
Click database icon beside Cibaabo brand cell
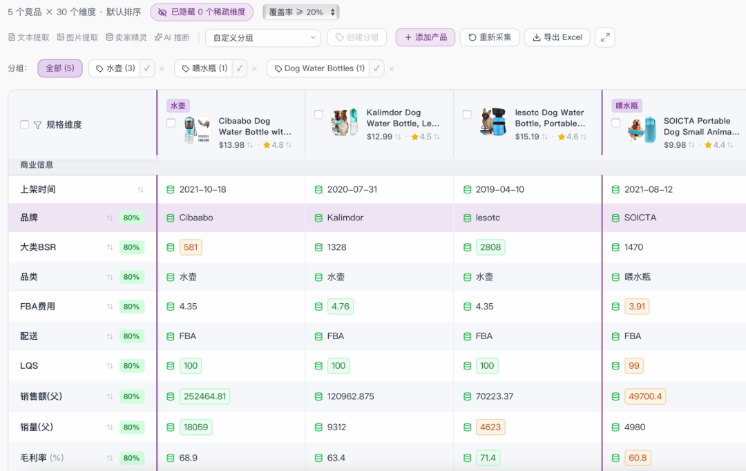pyautogui.click(x=171, y=218)
